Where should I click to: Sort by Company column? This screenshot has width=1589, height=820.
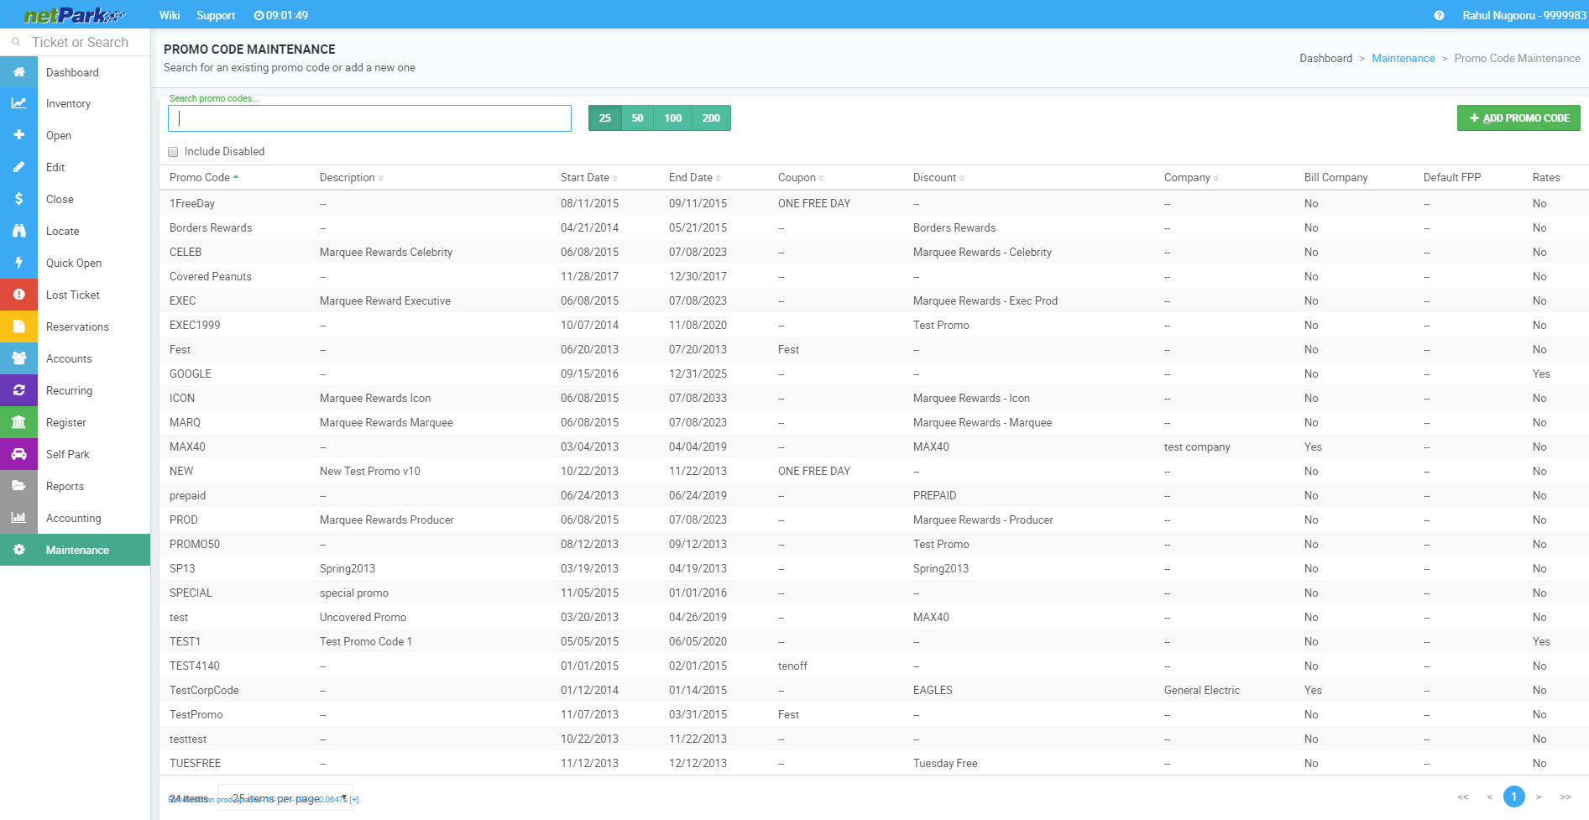tap(1191, 177)
